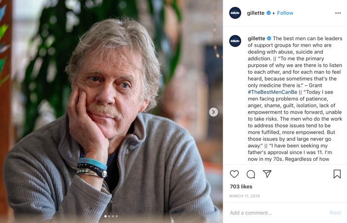
Task: Open gillette username in caption
Action: (256, 38)
